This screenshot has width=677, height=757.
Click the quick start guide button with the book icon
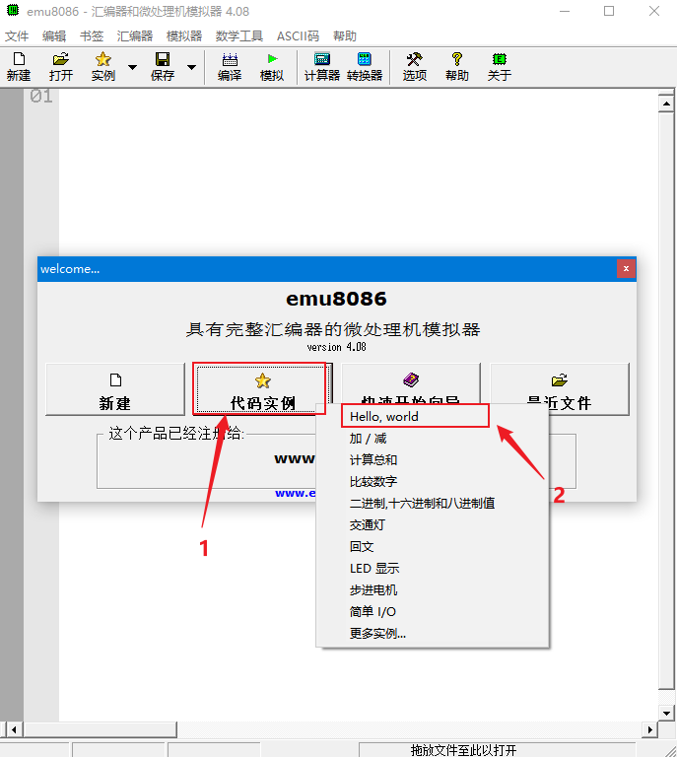point(411,383)
